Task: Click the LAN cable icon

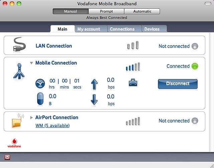Action: click(x=19, y=45)
